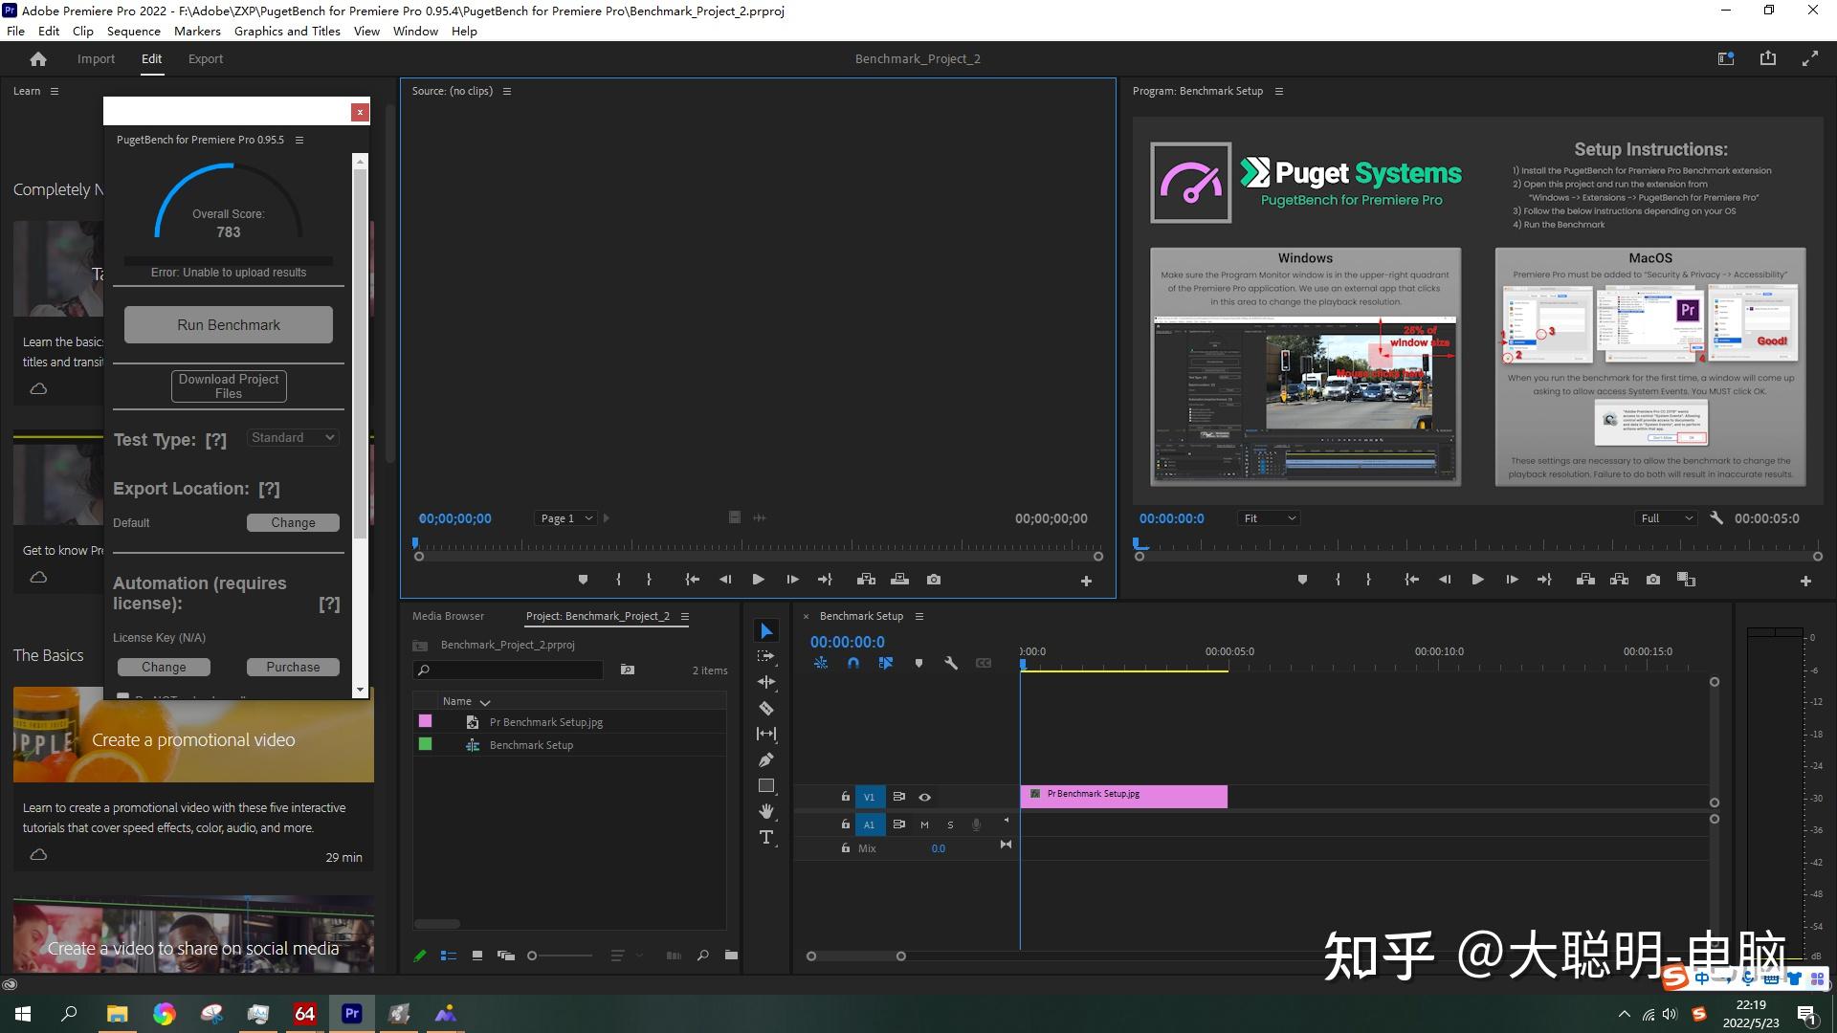Click New Bin folder icon in Project panel
This screenshot has width=1837, height=1033.
point(731,955)
